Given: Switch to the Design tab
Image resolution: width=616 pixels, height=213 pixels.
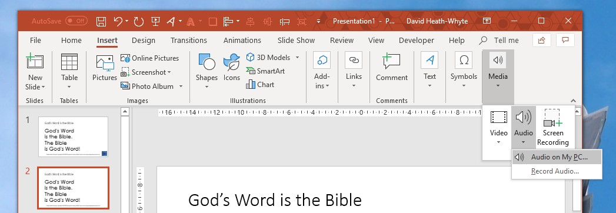Looking at the screenshot, I should click(x=144, y=40).
